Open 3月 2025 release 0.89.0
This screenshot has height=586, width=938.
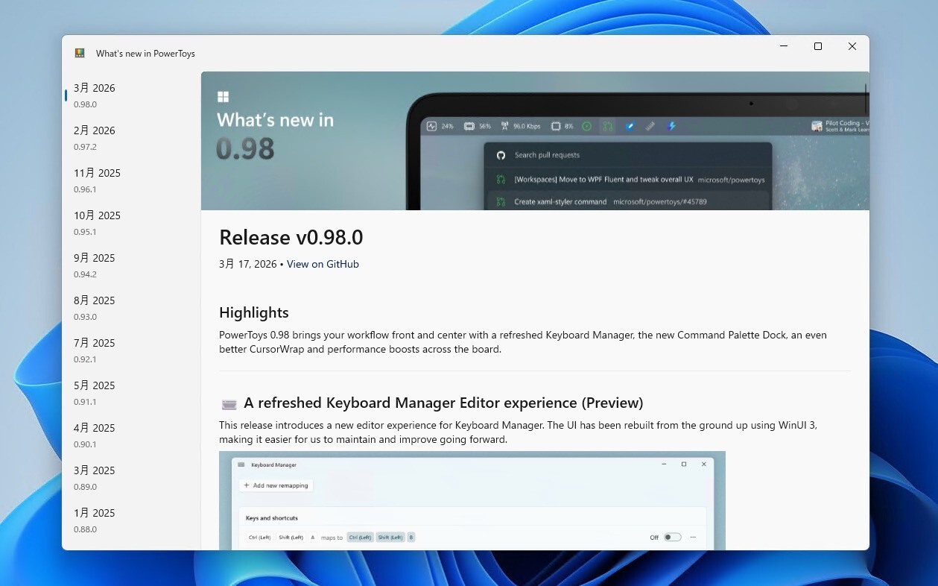[x=131, y=478]
